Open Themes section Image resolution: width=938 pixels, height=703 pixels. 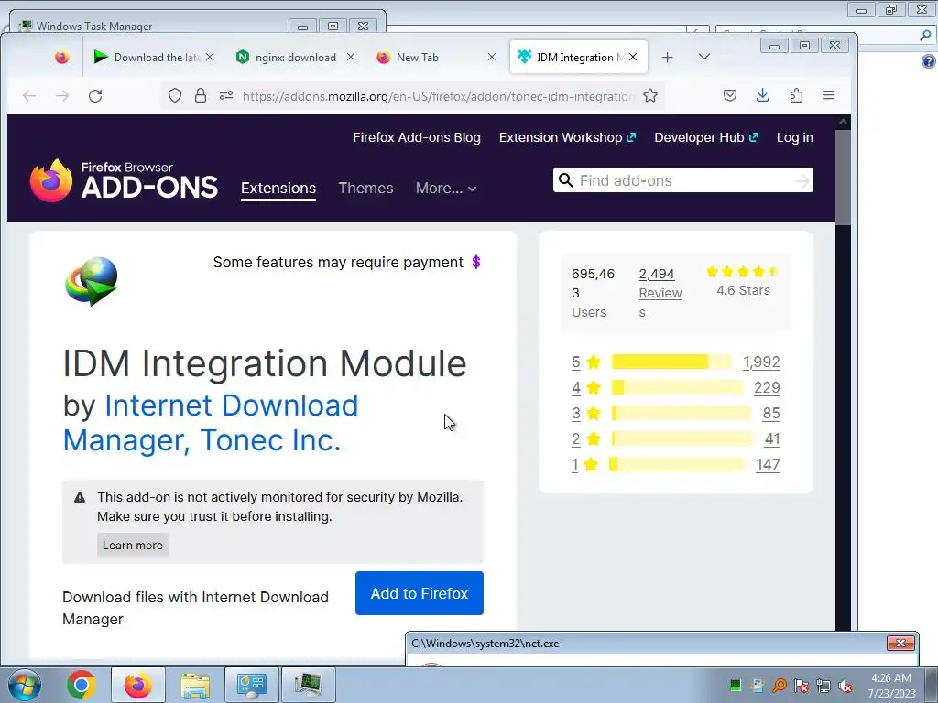click(365, 189)
